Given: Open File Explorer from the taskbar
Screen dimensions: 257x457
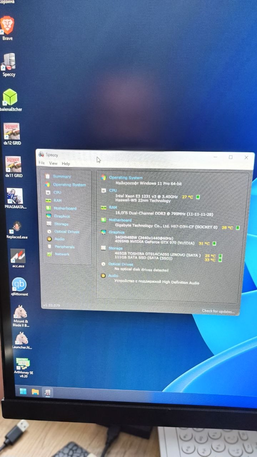Looking at the screenshot, I should tap(35, 392).
